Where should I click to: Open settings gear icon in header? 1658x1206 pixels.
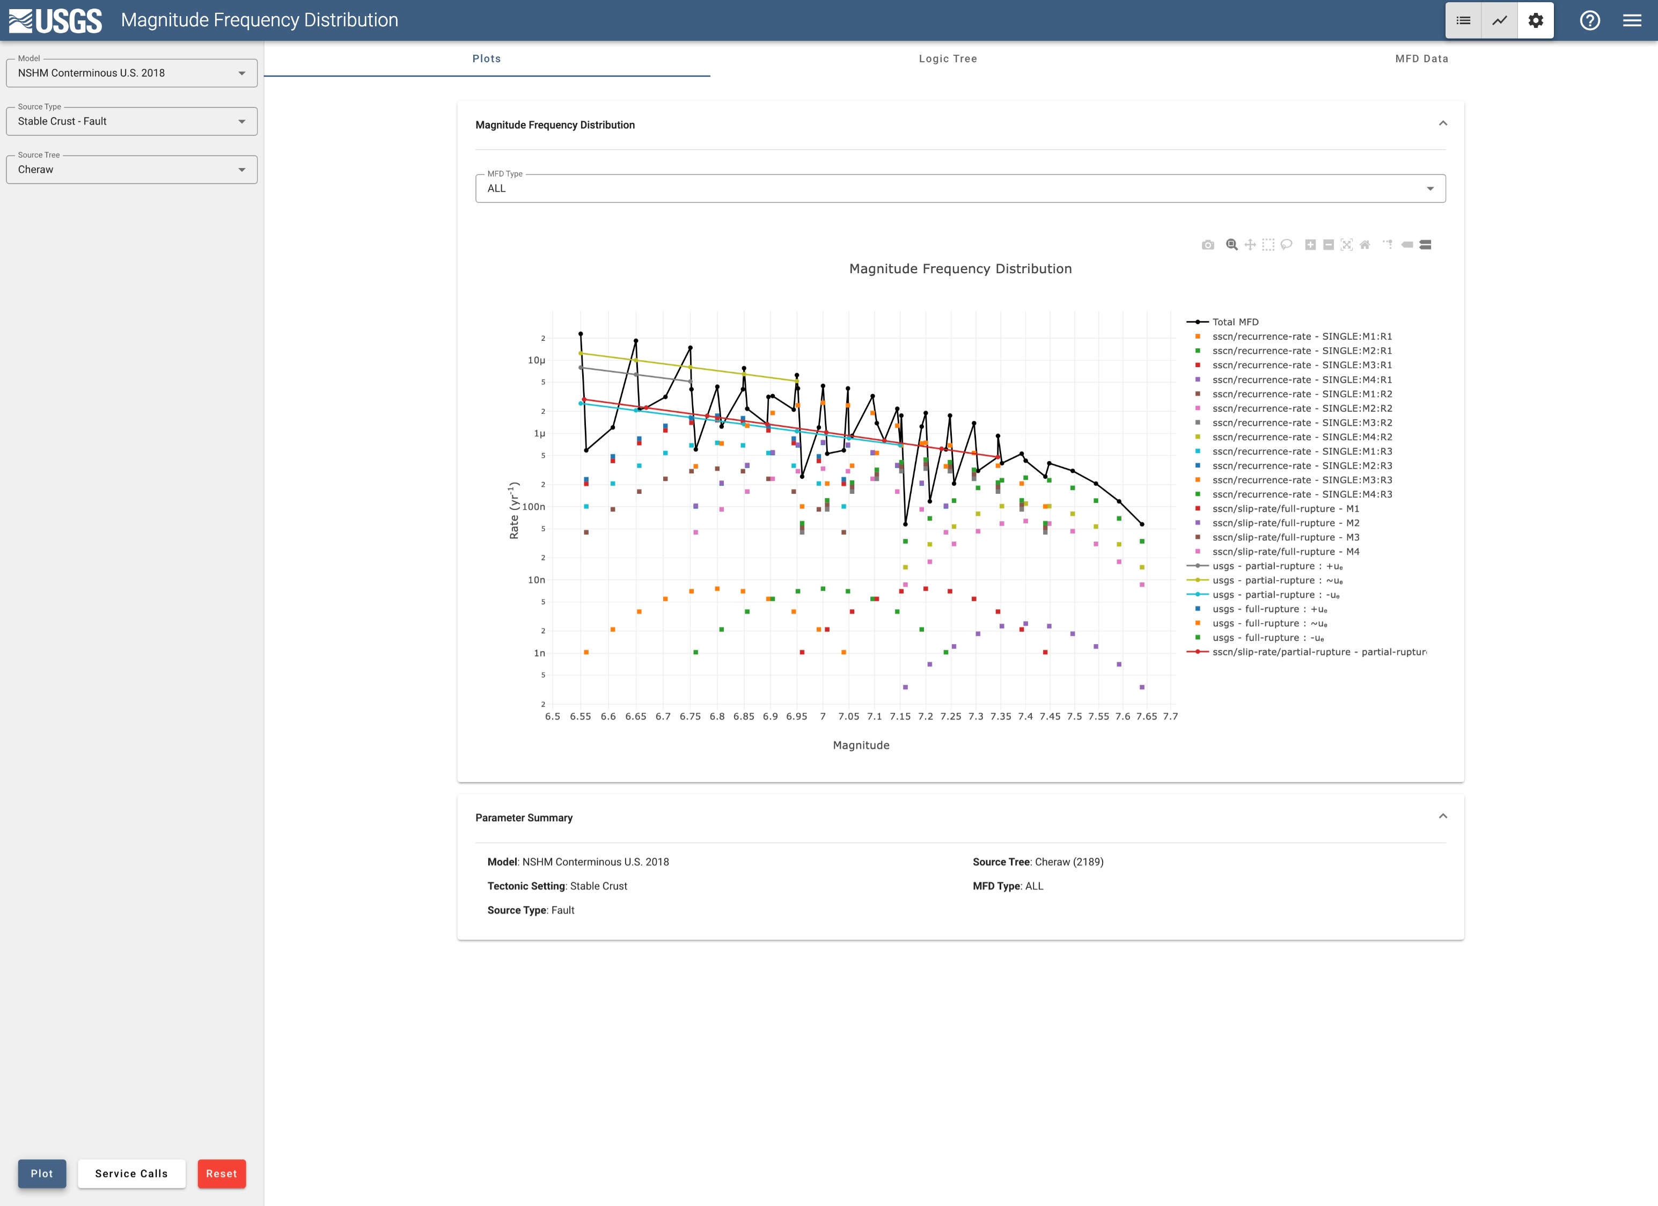point(1536,20)
